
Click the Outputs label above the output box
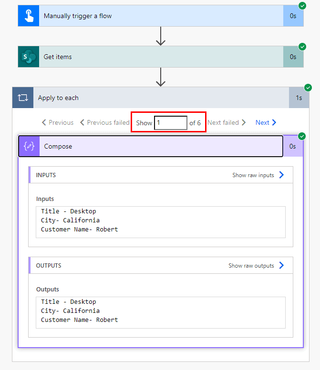click(48, 290)
